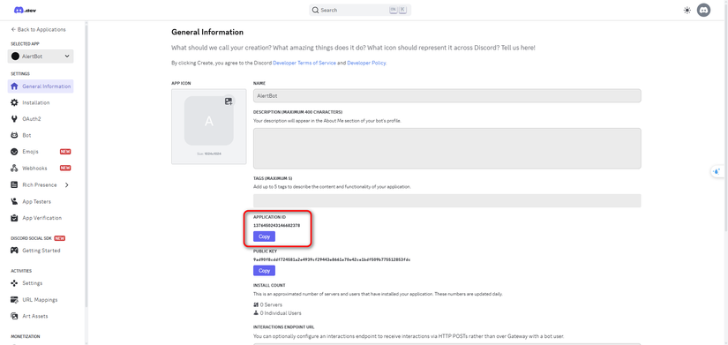Click the Emojis smiley icon
Viewport: 728px width, 345px height.
(x=14, y=152)
